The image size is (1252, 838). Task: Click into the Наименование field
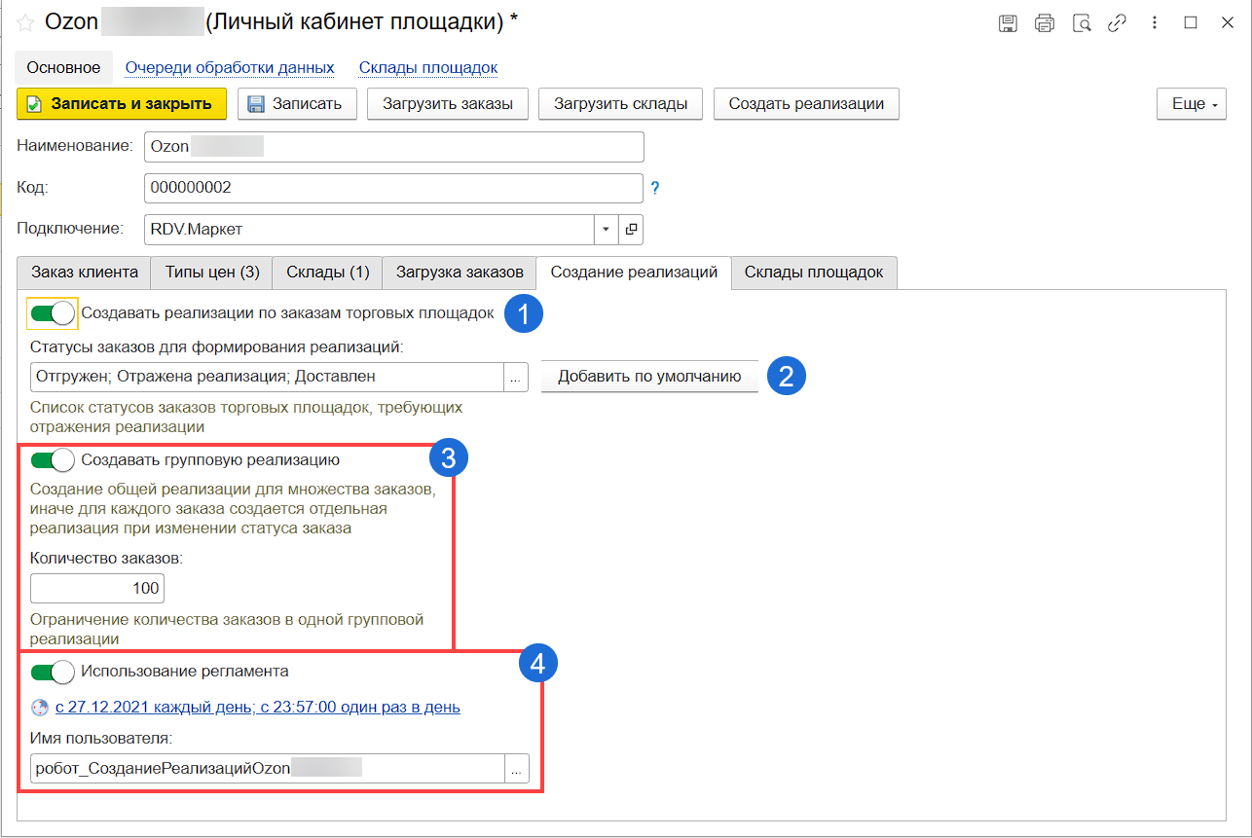[x=393, y=147]
